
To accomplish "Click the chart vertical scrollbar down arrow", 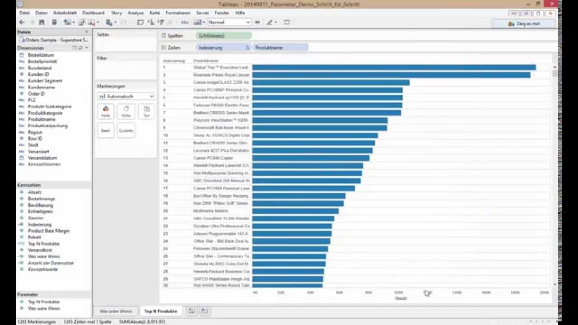I will coord(555,285).
